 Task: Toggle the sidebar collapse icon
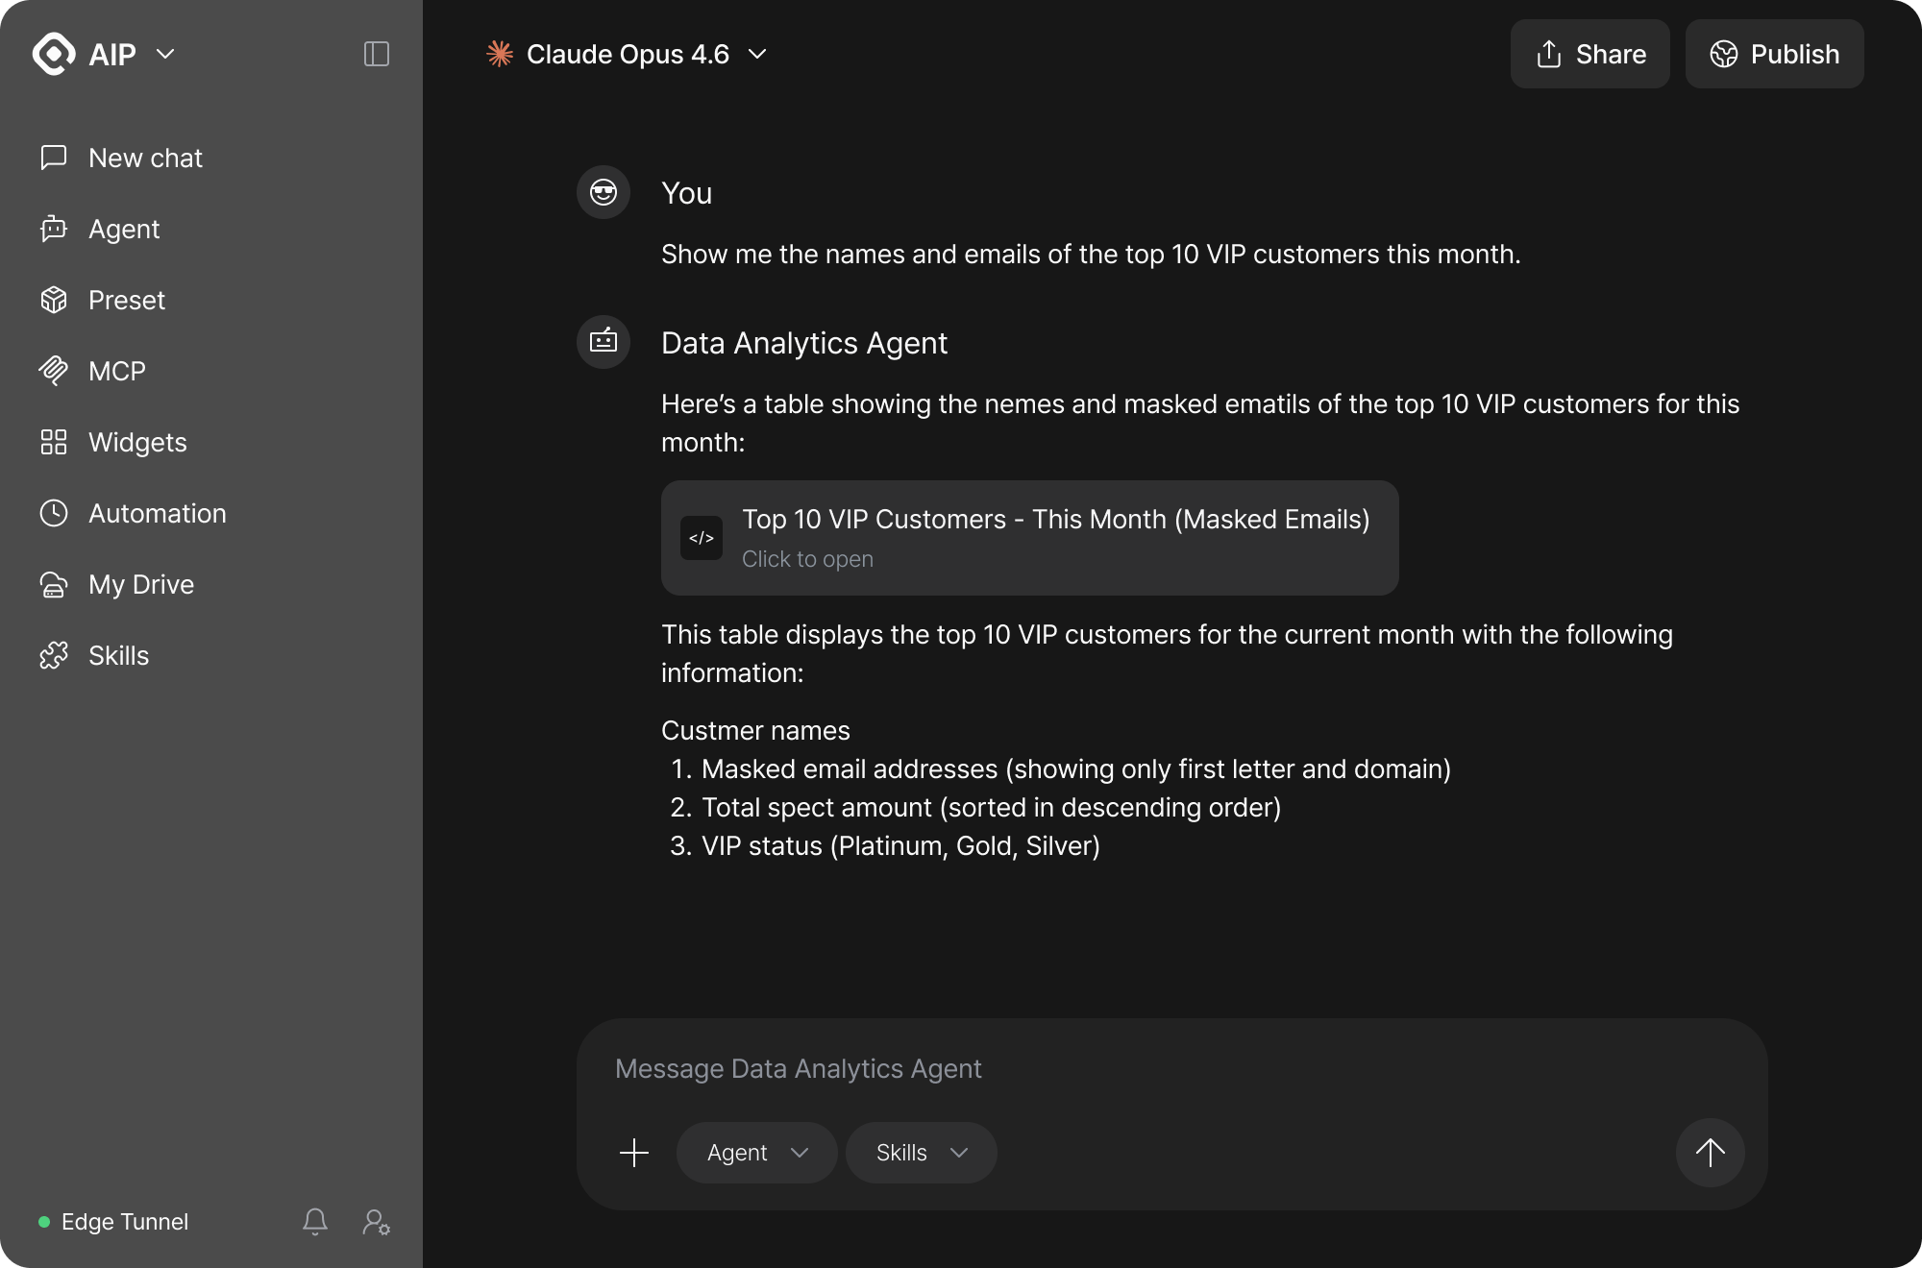pos(377,54)
